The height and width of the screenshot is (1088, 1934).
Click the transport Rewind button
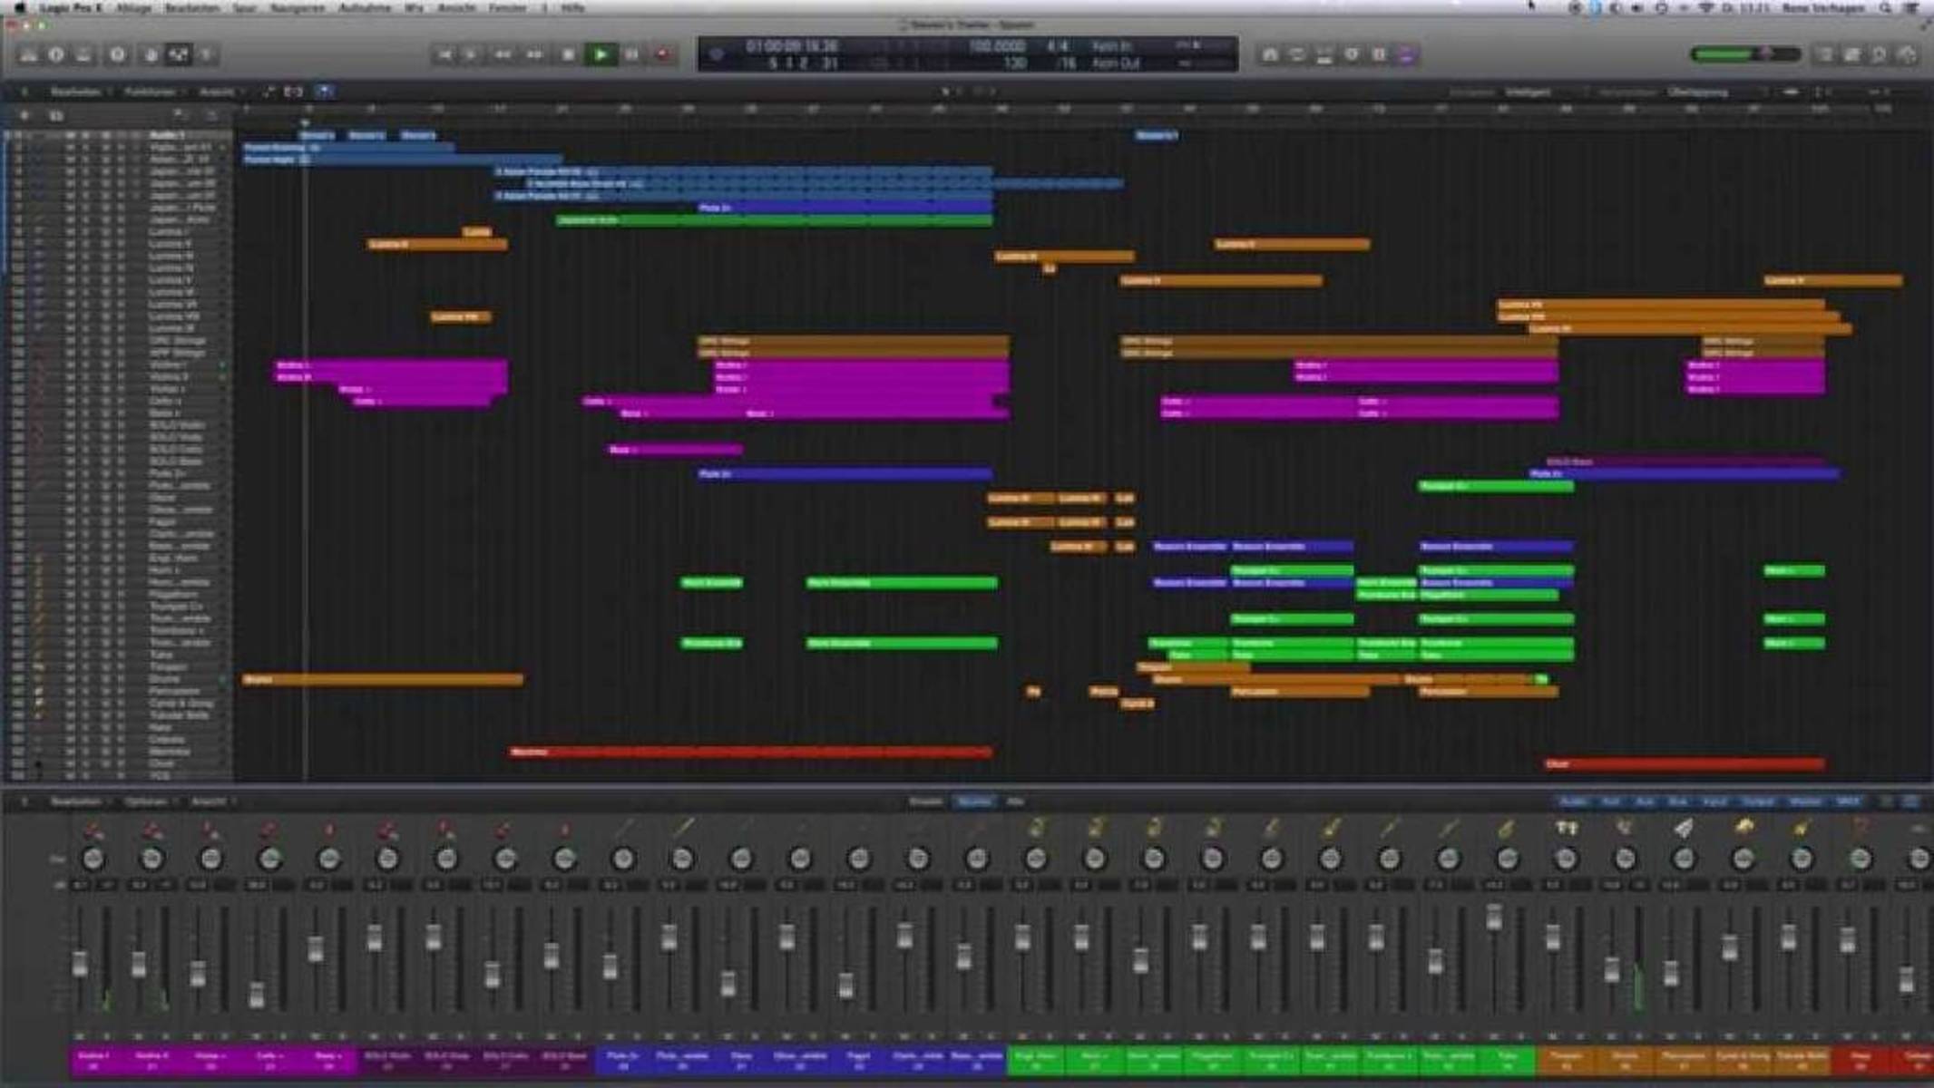502,55
